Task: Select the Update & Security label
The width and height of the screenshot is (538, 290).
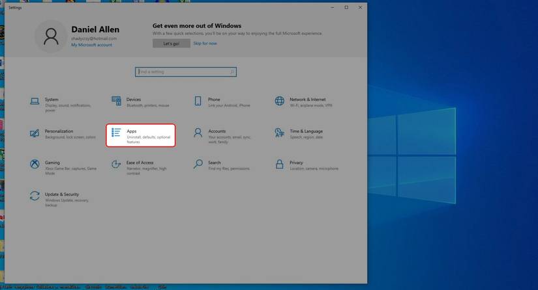Action: point(62,194)
